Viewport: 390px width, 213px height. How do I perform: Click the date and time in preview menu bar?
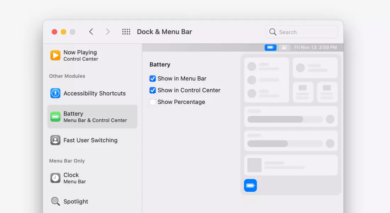click(x=316, y=47)
